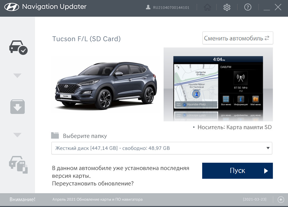This screenshot has width=288, height=207.
Task: Select vehicle selection step car icon
Action: tap(18, 48)
